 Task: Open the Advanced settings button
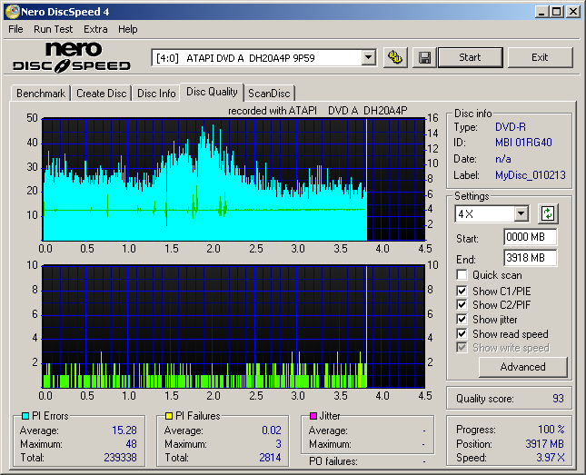click(x=522, y=367)
